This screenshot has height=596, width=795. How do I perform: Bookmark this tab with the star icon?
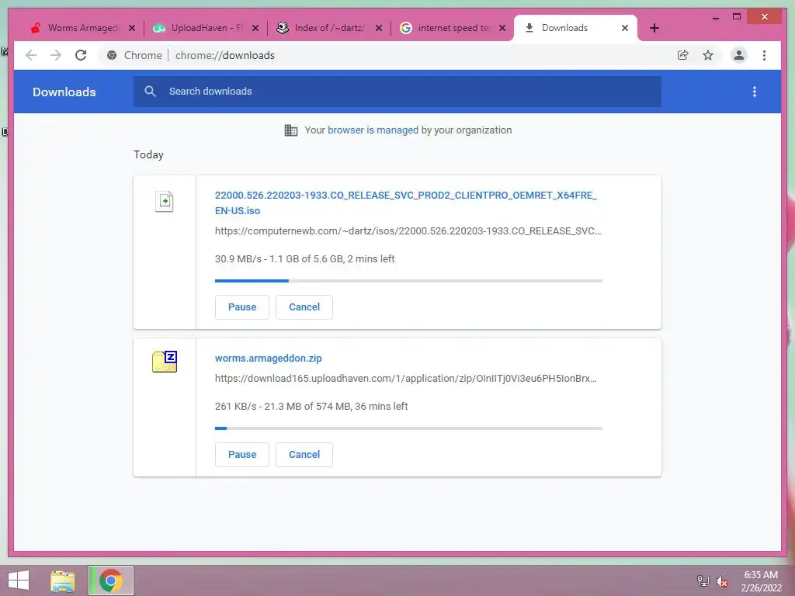point(708,55)
